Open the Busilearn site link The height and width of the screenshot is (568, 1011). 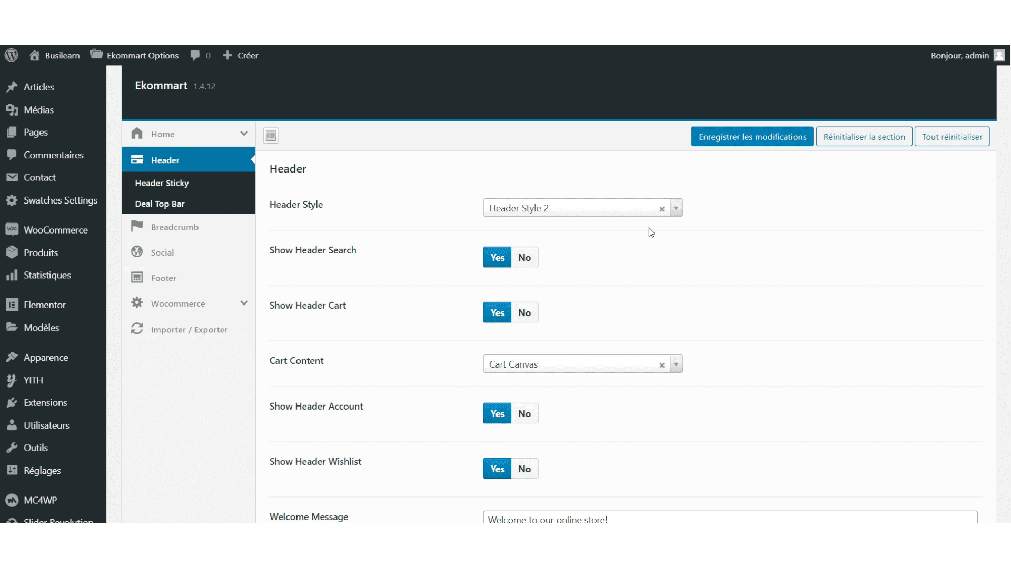pos(62,55)
